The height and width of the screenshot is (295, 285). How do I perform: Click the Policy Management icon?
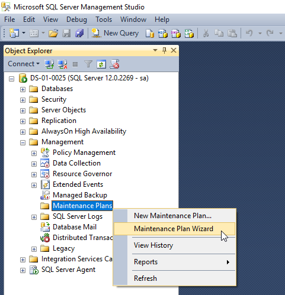pos(45,153)
